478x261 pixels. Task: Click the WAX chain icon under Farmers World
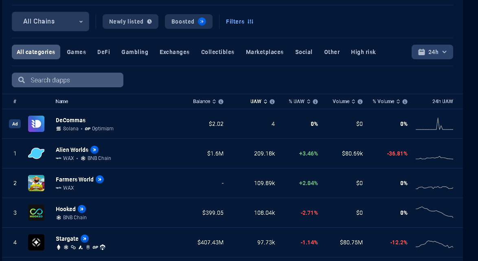pos(59,188)
